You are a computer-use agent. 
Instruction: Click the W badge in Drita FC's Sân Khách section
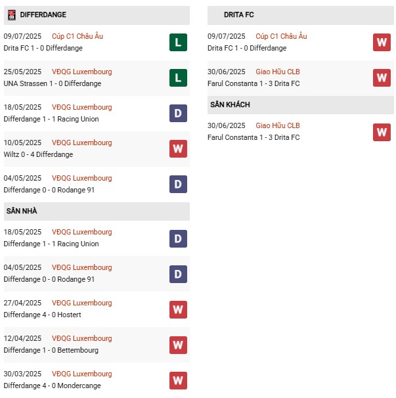[382, 132]
